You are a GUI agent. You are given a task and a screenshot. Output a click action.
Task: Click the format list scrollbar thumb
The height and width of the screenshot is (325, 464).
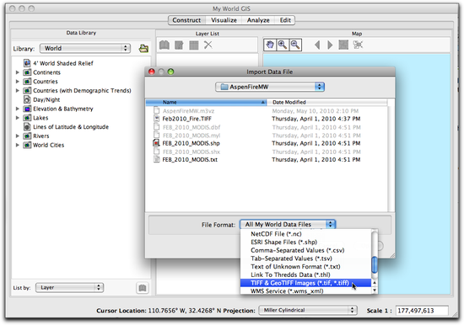[x=375, y=265]
